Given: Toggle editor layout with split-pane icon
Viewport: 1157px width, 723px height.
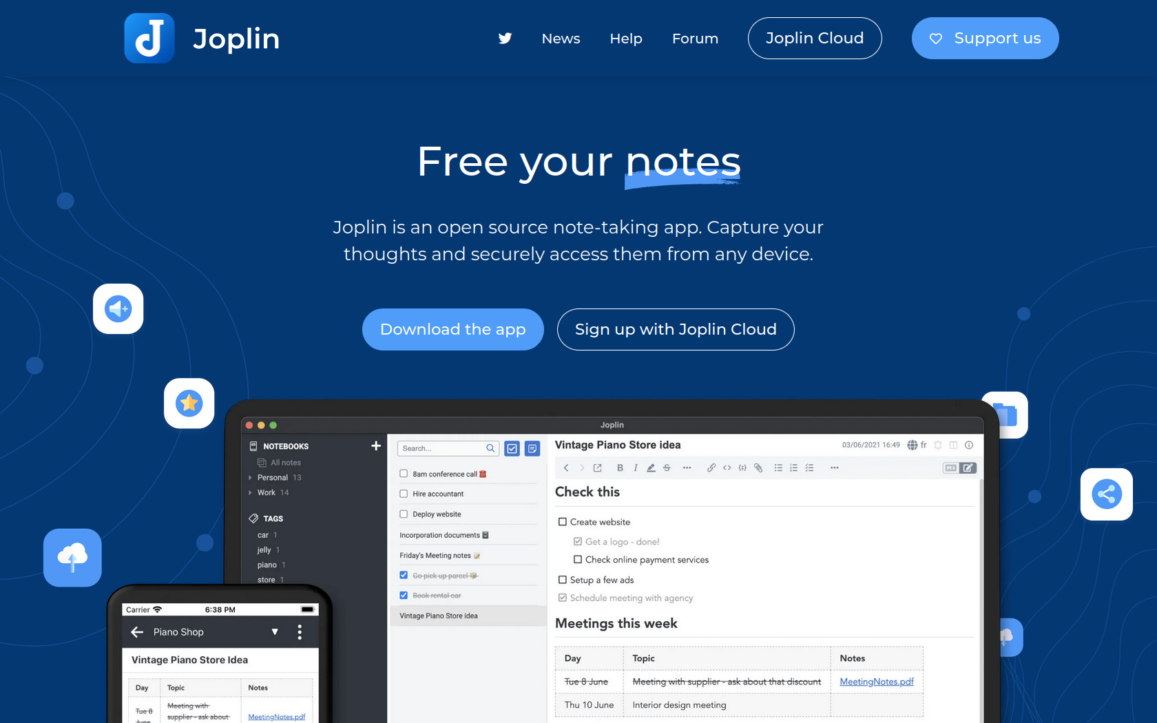Looking at the screenshot, I should click(x=953, y=445).
